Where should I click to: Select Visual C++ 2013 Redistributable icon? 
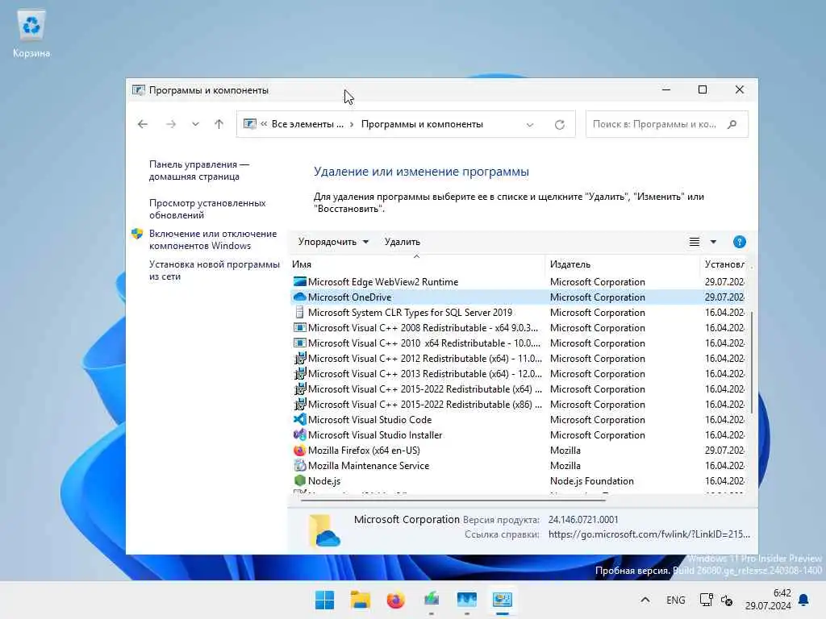(300, 373)
